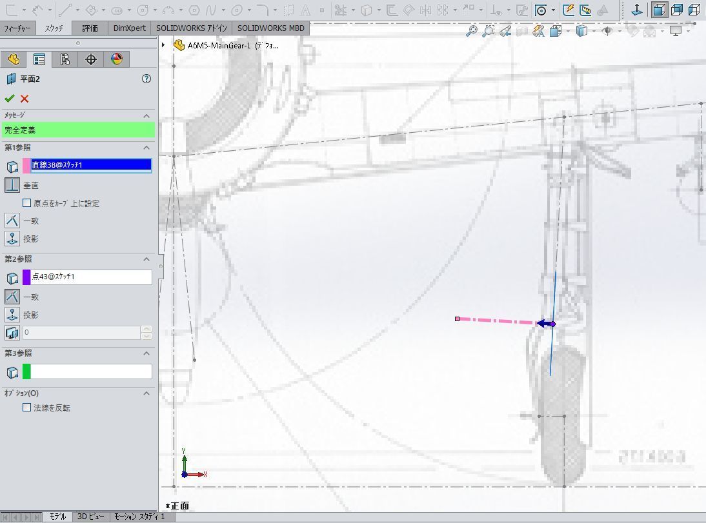Screen dimensions: 706x523
Task: Click the Zoom to Area icon
Action: click(x=488, y=31)
